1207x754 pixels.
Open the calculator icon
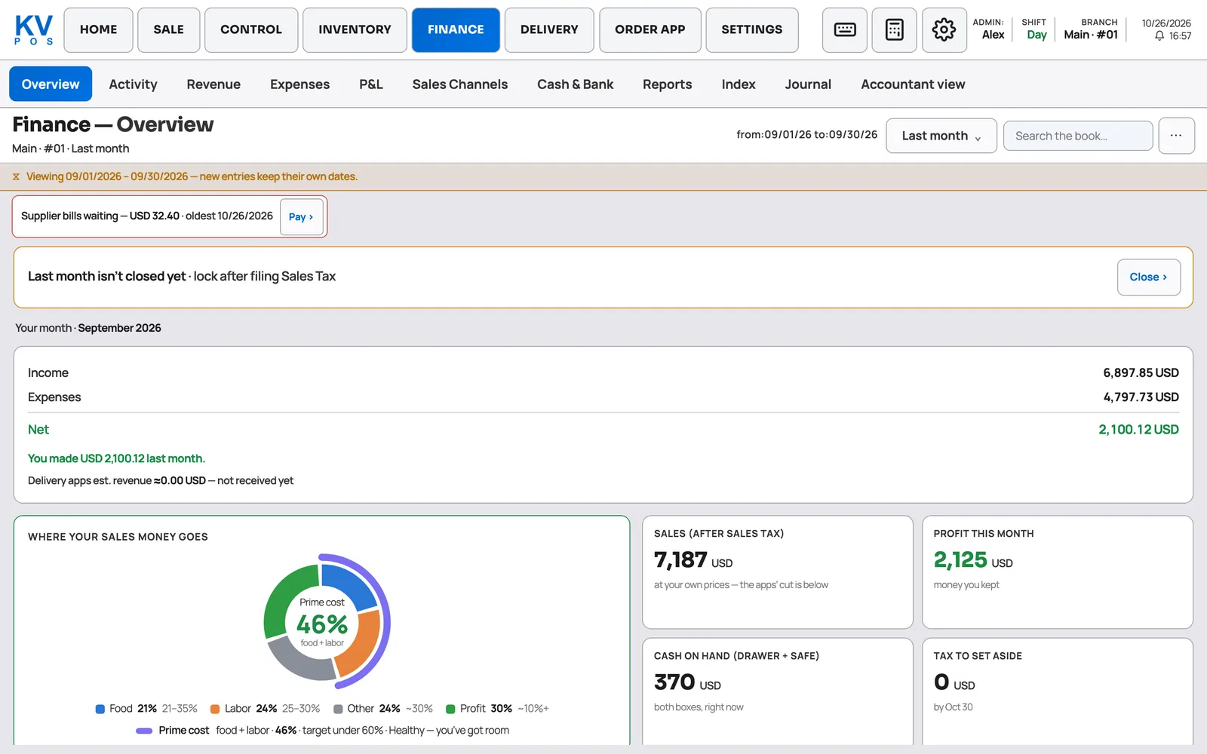(894, 30)
